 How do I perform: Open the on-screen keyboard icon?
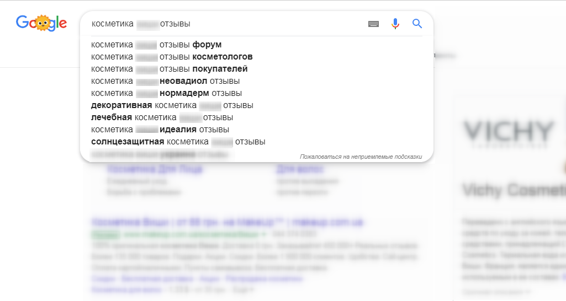[373, 24]
